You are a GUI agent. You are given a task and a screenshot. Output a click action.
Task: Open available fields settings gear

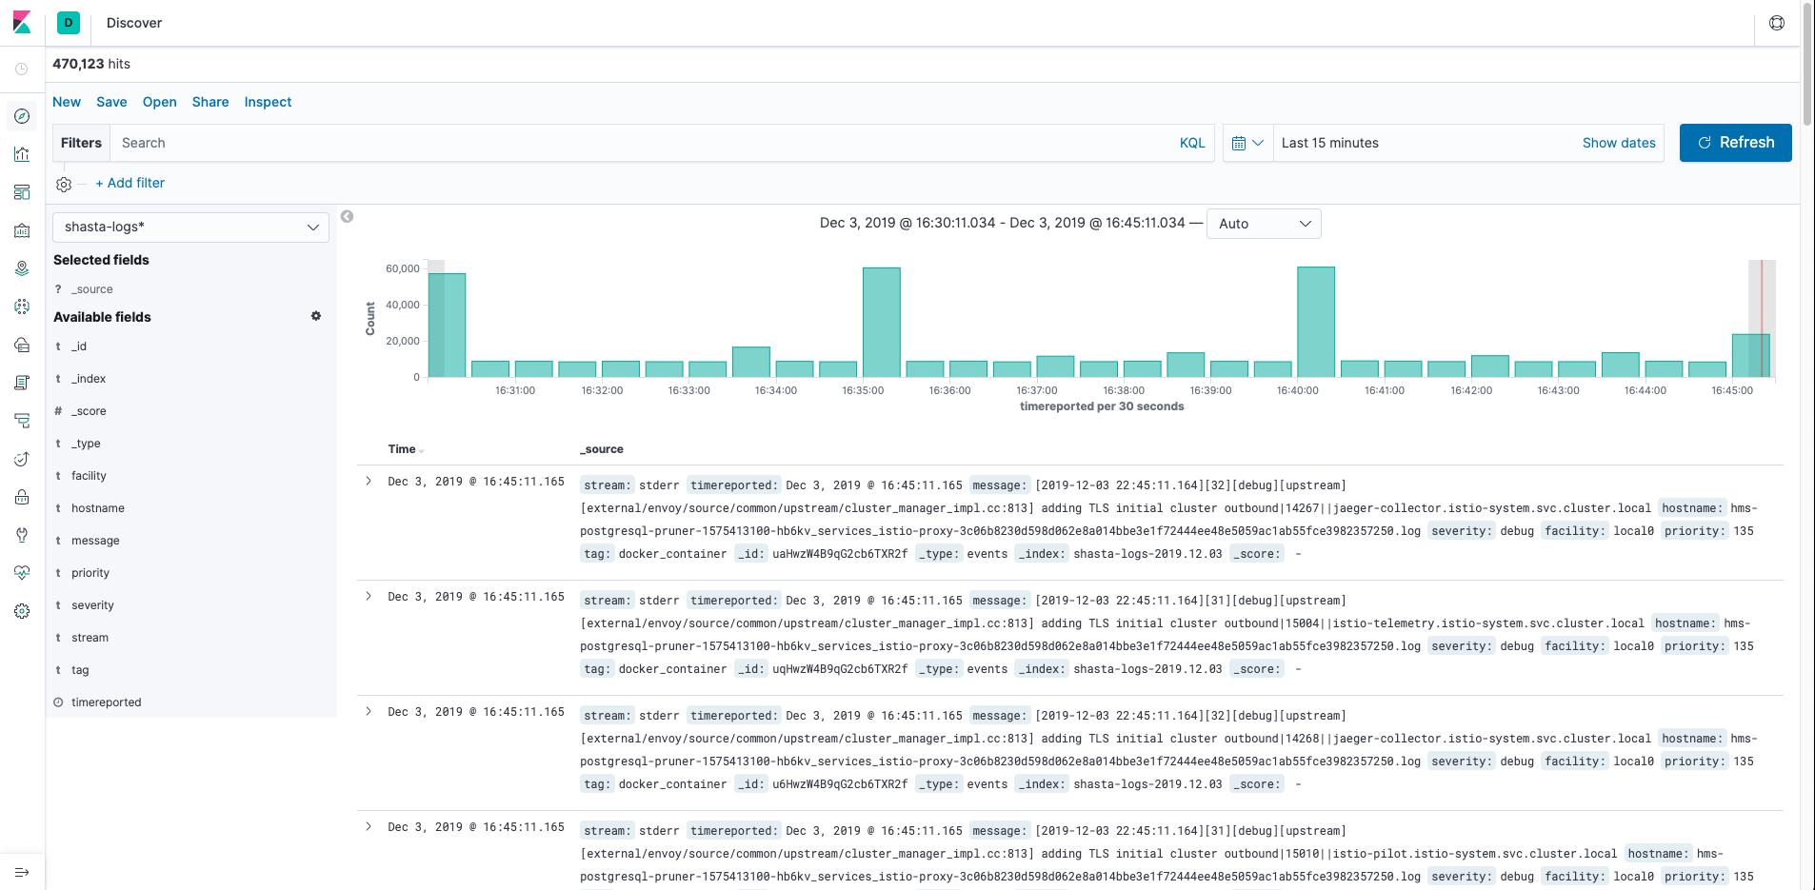[316, 316]
